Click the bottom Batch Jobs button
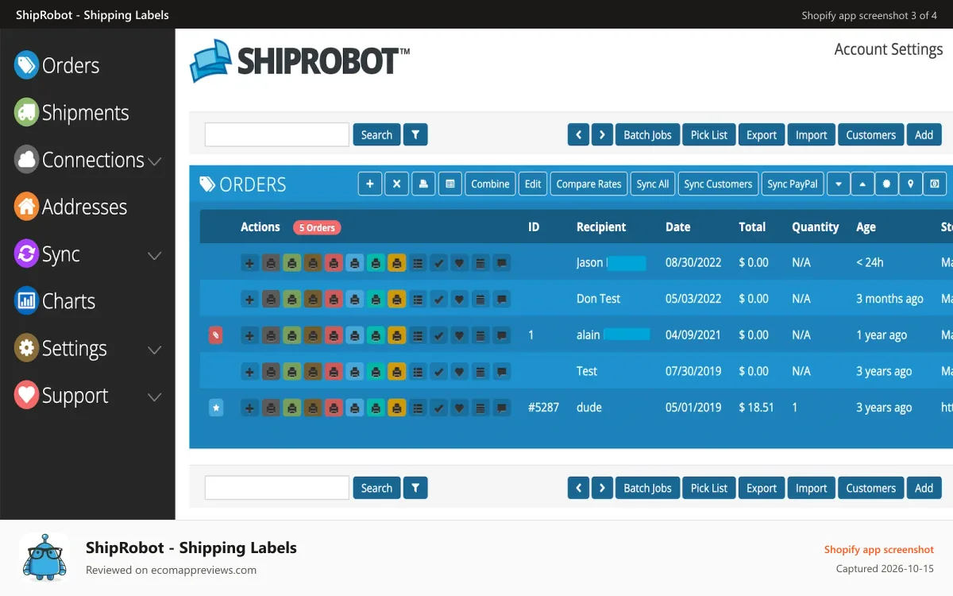Viewport: 953px width, 596px height. 647,487
